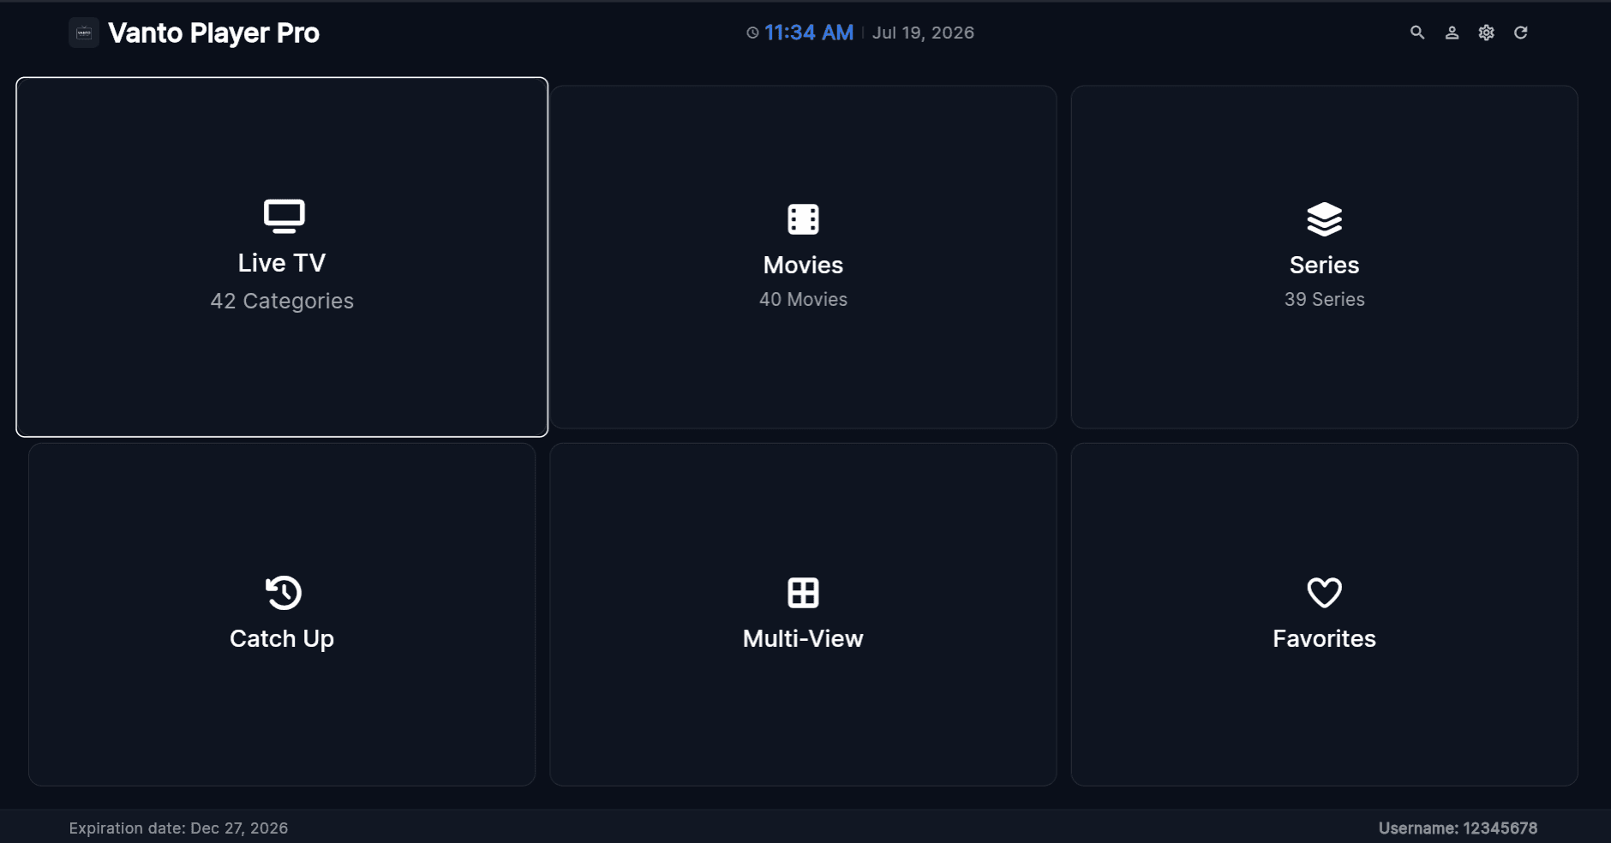Screen dimensions: 1611x843
Task: Open the Favorites card
Action: tap(1324, 614)
